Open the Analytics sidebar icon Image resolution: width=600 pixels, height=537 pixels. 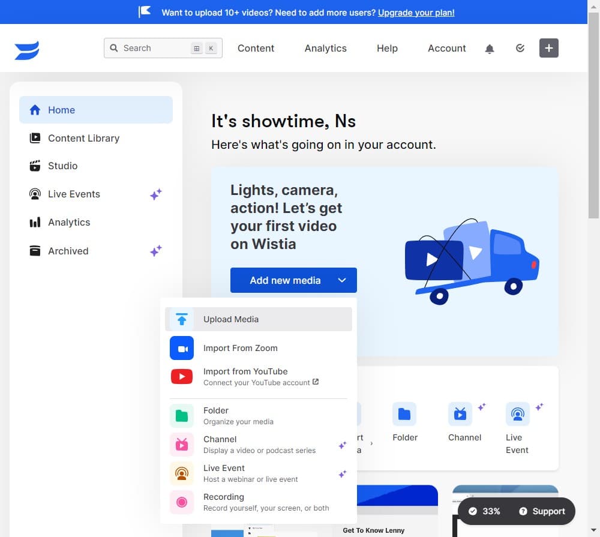pos(34,222)
